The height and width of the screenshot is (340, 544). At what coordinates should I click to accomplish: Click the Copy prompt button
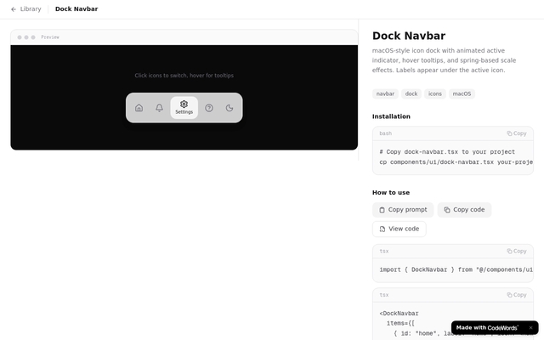pyautogui.click(x=403, y=210)
